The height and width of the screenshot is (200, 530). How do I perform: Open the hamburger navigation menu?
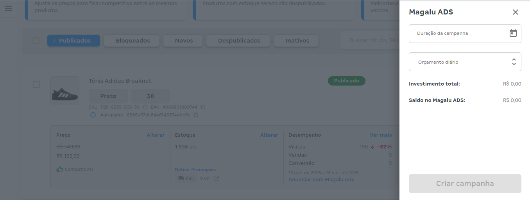point(8,9)
